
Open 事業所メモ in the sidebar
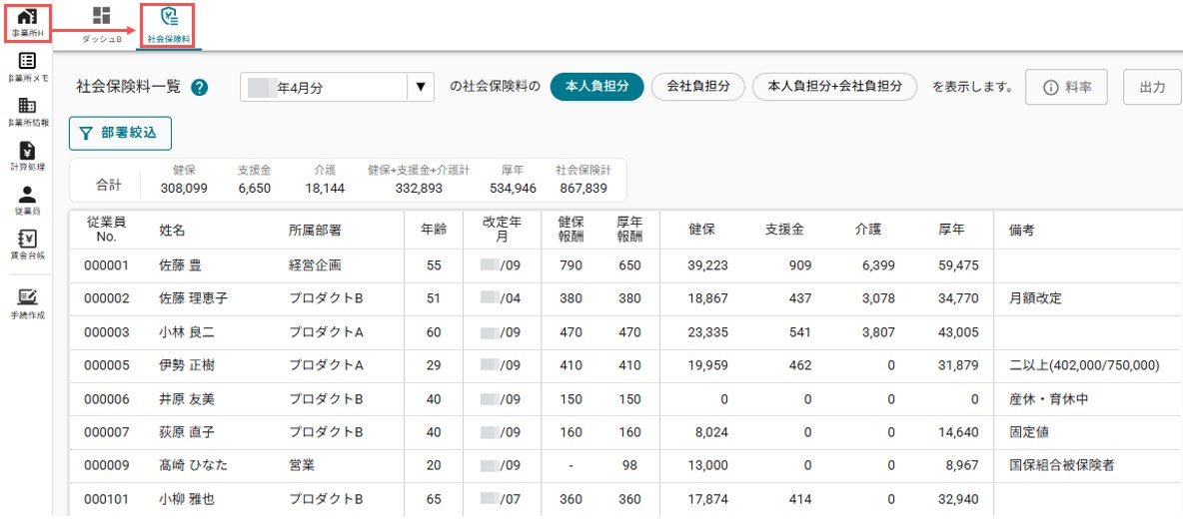click(26, 67)
